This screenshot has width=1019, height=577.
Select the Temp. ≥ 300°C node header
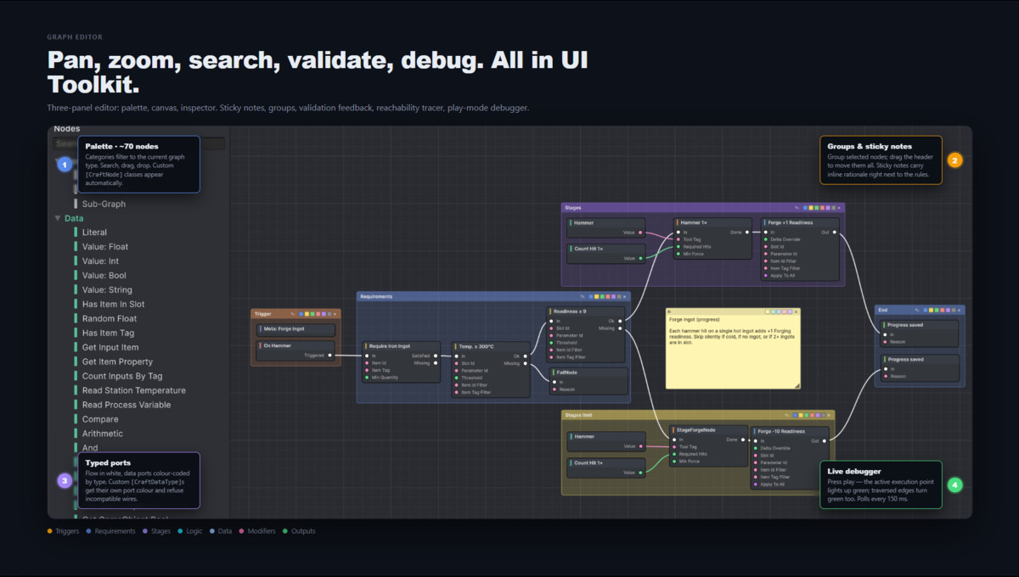point(491,346)
